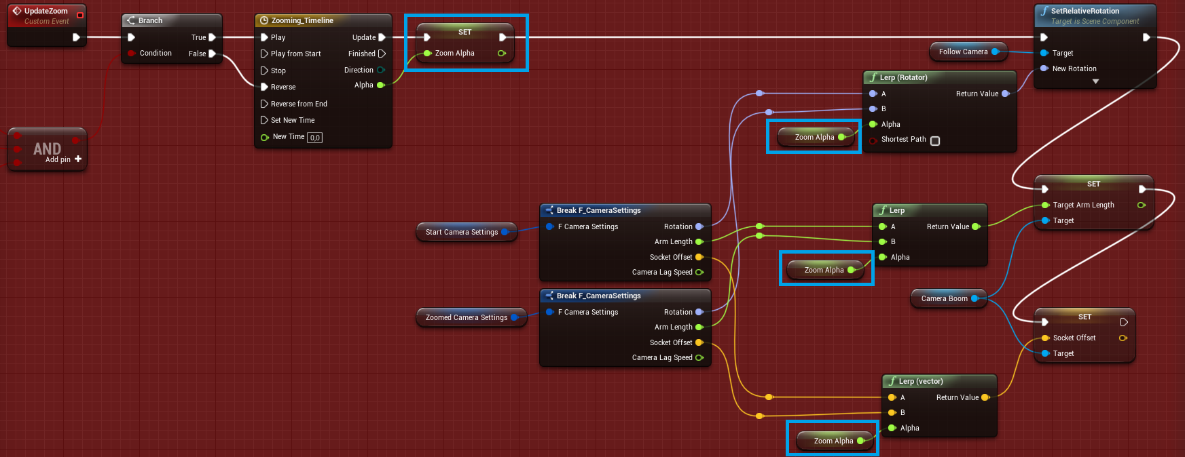
Task: Select the Reverse from End exec pin
Action: 264,104
